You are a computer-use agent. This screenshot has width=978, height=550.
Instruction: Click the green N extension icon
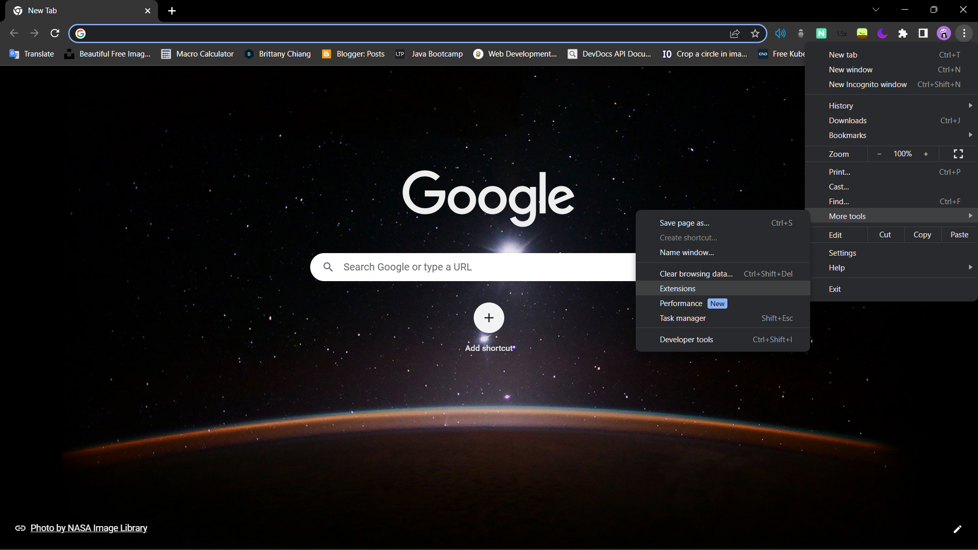pos(821,34)
